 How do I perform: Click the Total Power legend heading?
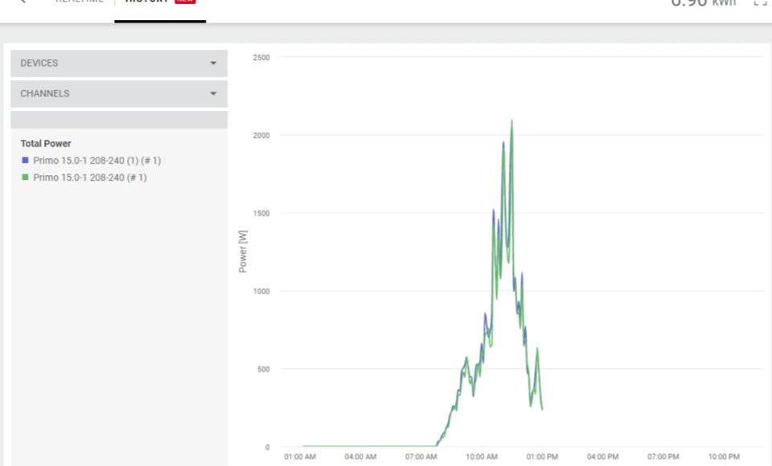point(46,144)
